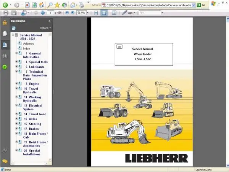The image size is (229, 172).
Task: Click the 51.9% zoom value field
Action: [82, 13]
